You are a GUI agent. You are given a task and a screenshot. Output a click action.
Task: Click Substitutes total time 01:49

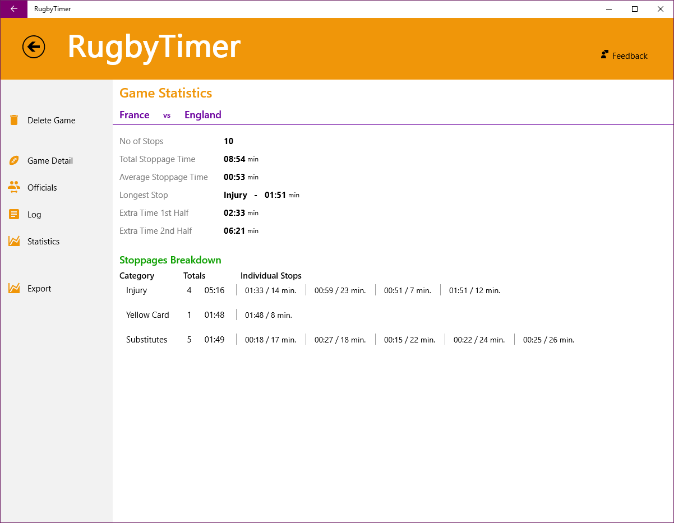pyautogui.click(x=214, y=340)
